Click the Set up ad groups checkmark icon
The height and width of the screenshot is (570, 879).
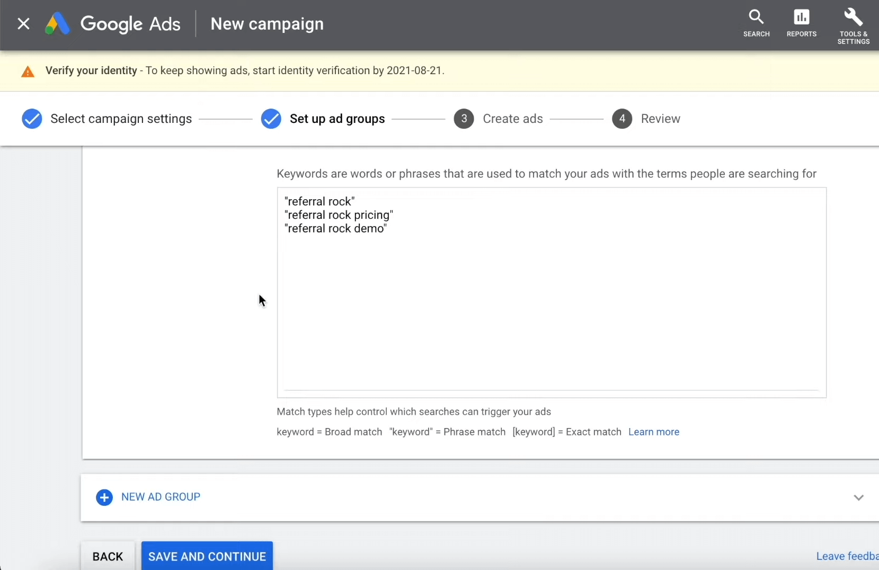[x=271, y=119]
